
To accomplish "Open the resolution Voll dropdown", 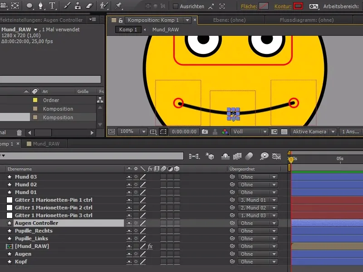I will click(x=250, y=131).
